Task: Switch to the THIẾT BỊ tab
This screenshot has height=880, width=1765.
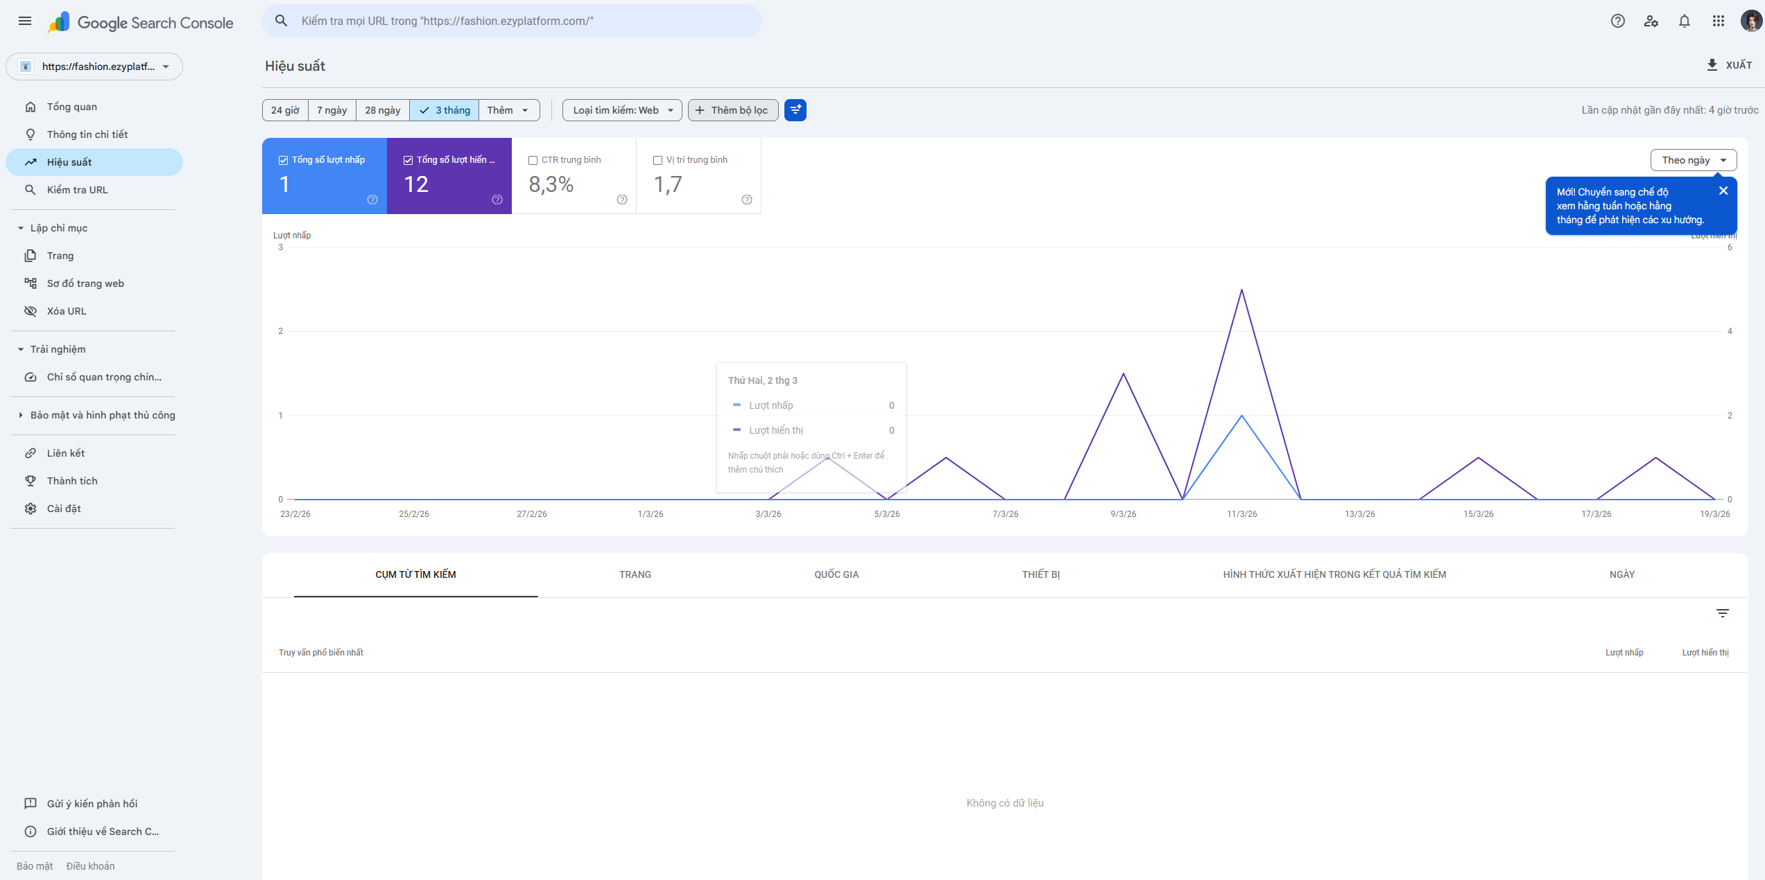Action: [1040, 574]
